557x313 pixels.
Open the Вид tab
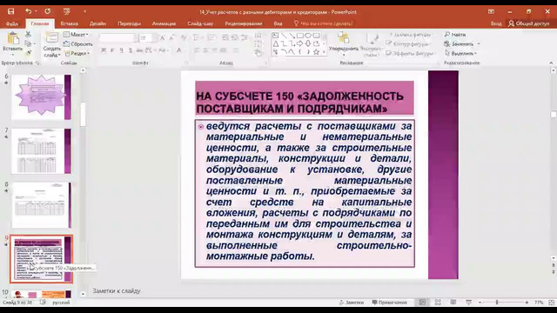click(278, 23)
